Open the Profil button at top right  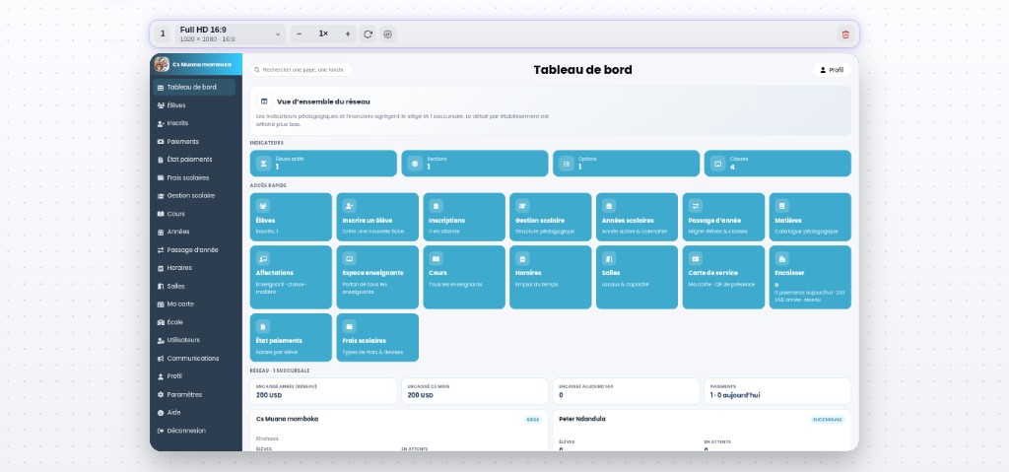click(x=832, y=70)
